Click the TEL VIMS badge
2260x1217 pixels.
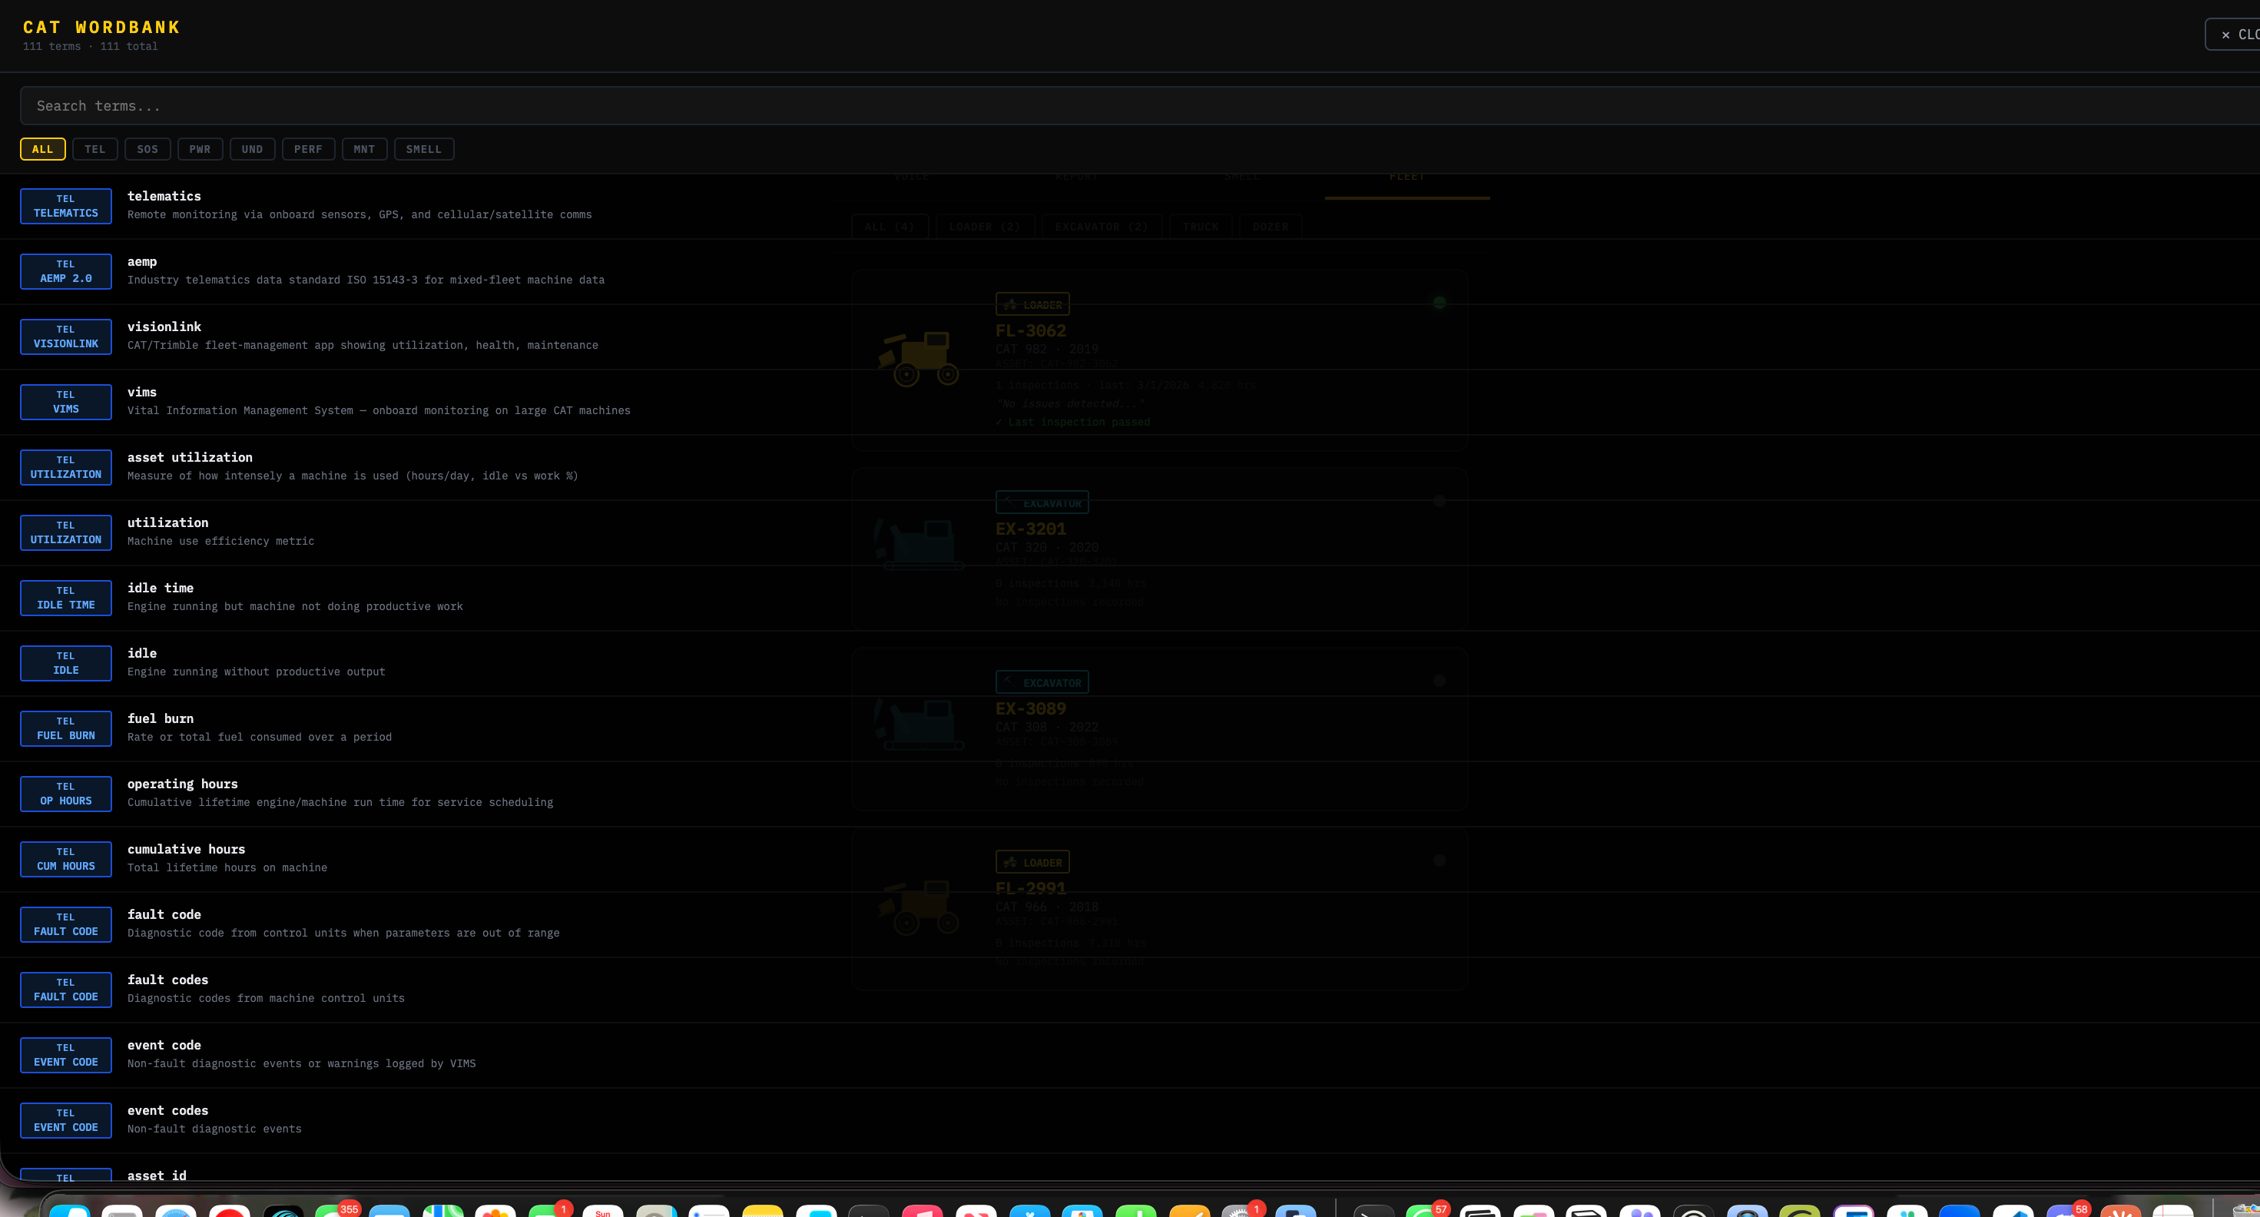(66, 402)
